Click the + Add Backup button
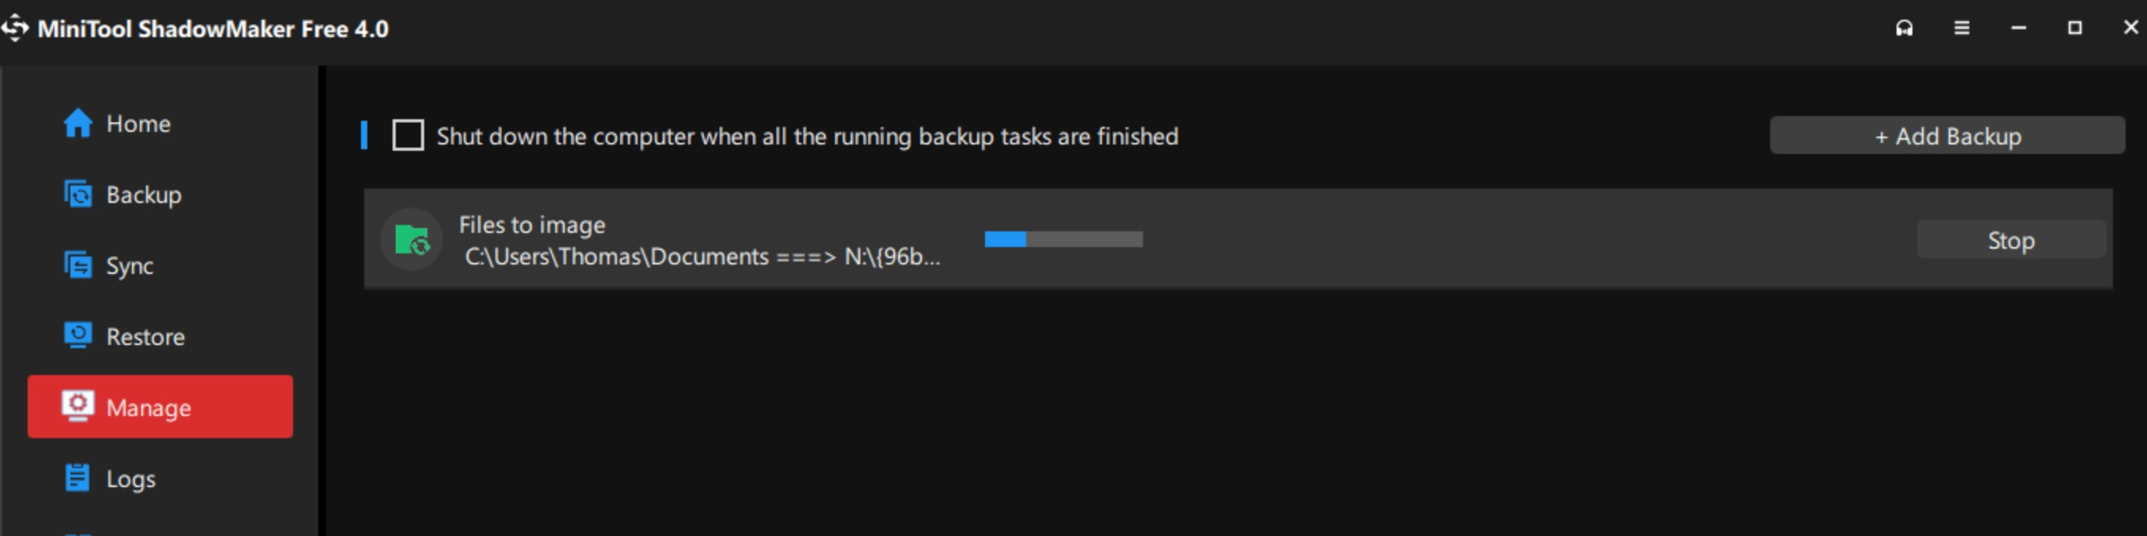This screenshot has height=536, width=2147. 1947,136
